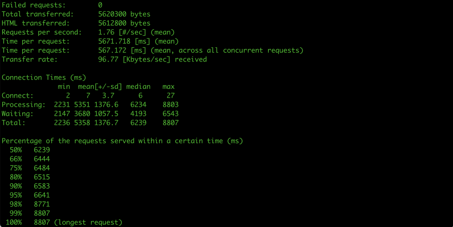The width and height of the screenshot is (453, 227).
Task: Click the 98% percentile value 8771
Action: click(42, 204)
